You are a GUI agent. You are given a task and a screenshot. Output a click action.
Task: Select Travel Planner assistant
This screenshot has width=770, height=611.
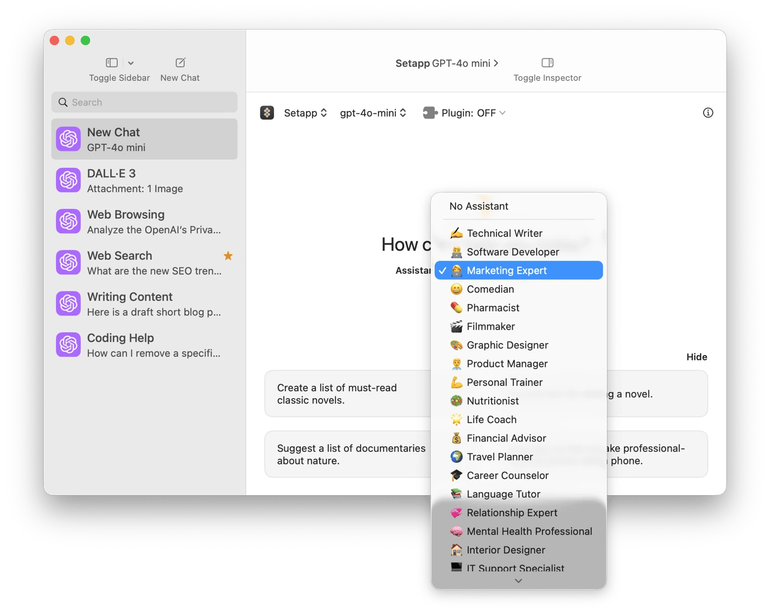tap(518, 457)
